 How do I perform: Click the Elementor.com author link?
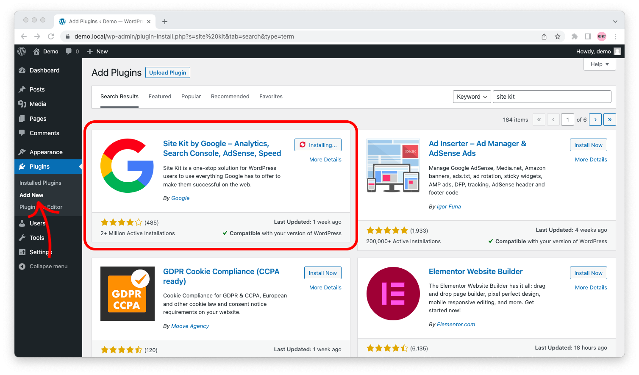456,325
